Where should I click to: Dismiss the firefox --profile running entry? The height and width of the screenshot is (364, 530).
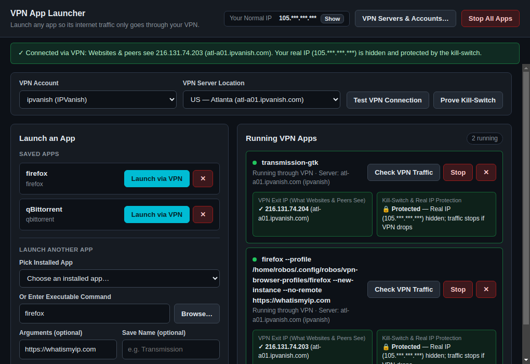(x=486, y=290)
